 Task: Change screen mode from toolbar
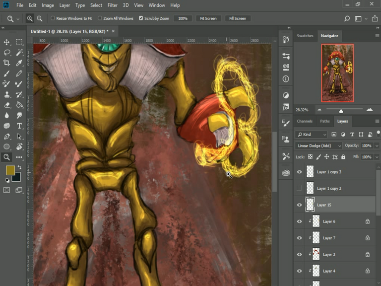tap(19, 190)
